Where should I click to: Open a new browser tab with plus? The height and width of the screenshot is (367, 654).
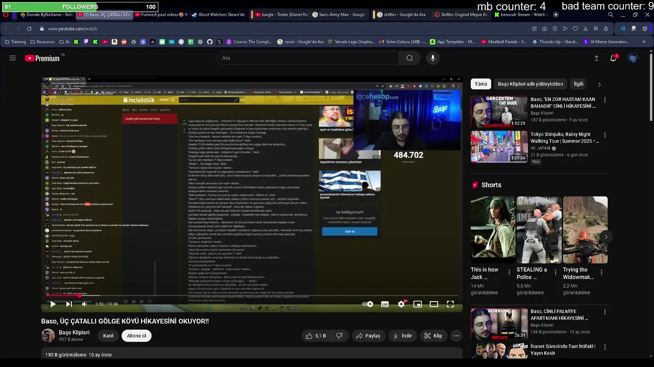[x=556, y=15]
